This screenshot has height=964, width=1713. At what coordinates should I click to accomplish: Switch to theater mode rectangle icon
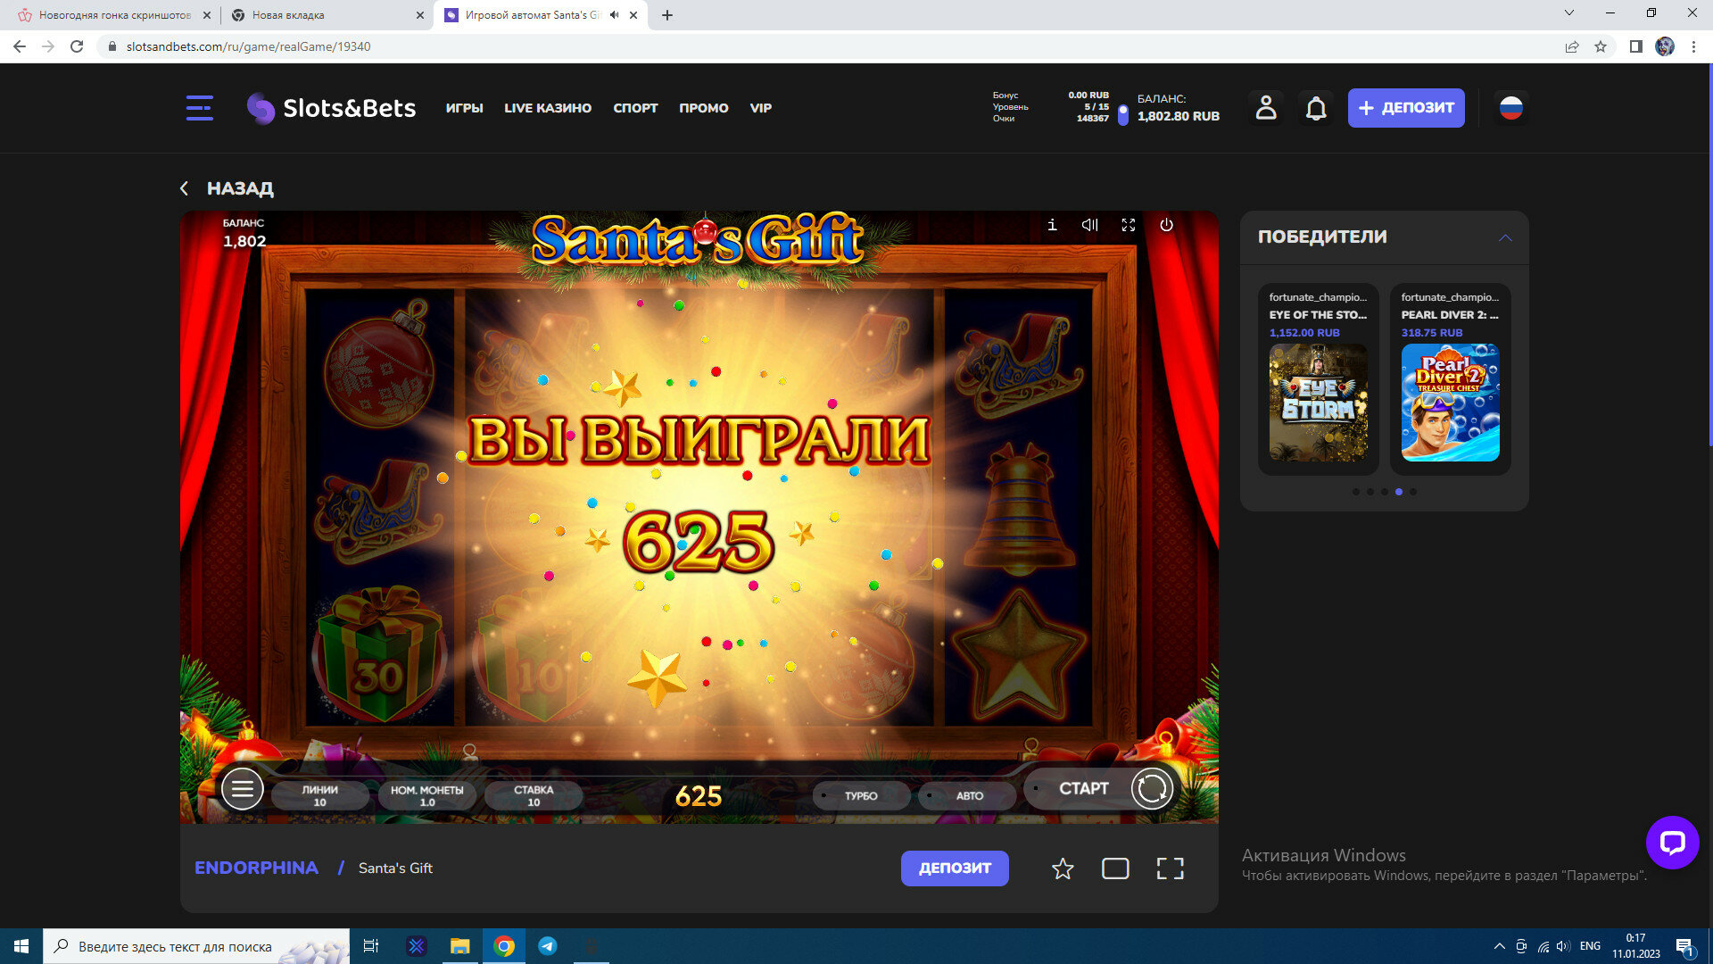point(1115,868)
